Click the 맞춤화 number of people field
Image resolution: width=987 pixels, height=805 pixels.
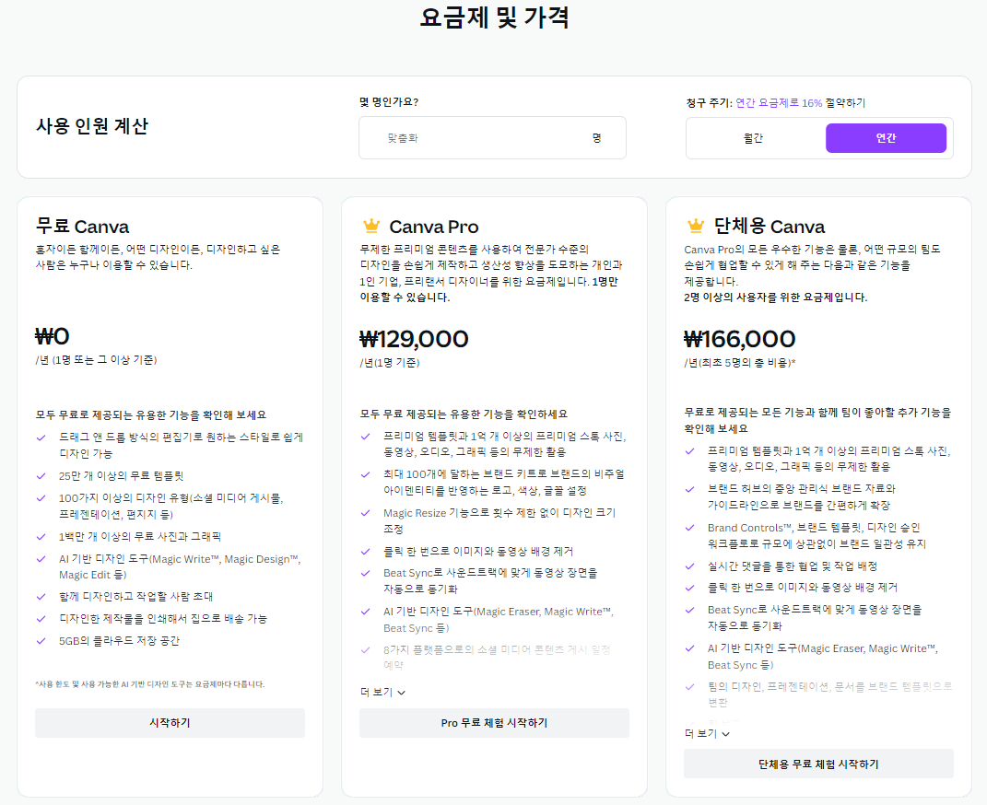tap(492, 138)
